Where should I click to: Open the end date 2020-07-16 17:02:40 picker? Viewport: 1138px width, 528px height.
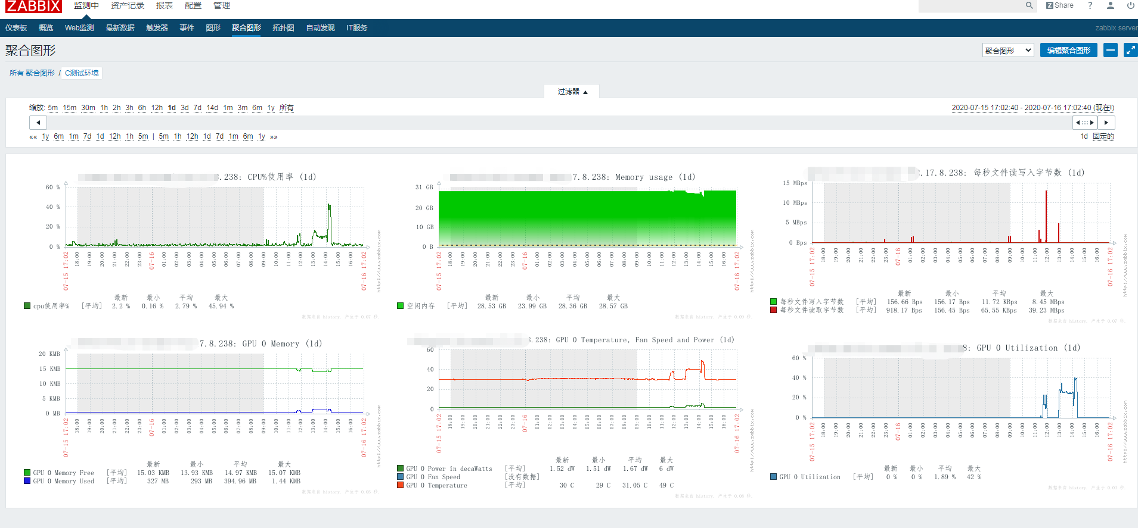1057,108
